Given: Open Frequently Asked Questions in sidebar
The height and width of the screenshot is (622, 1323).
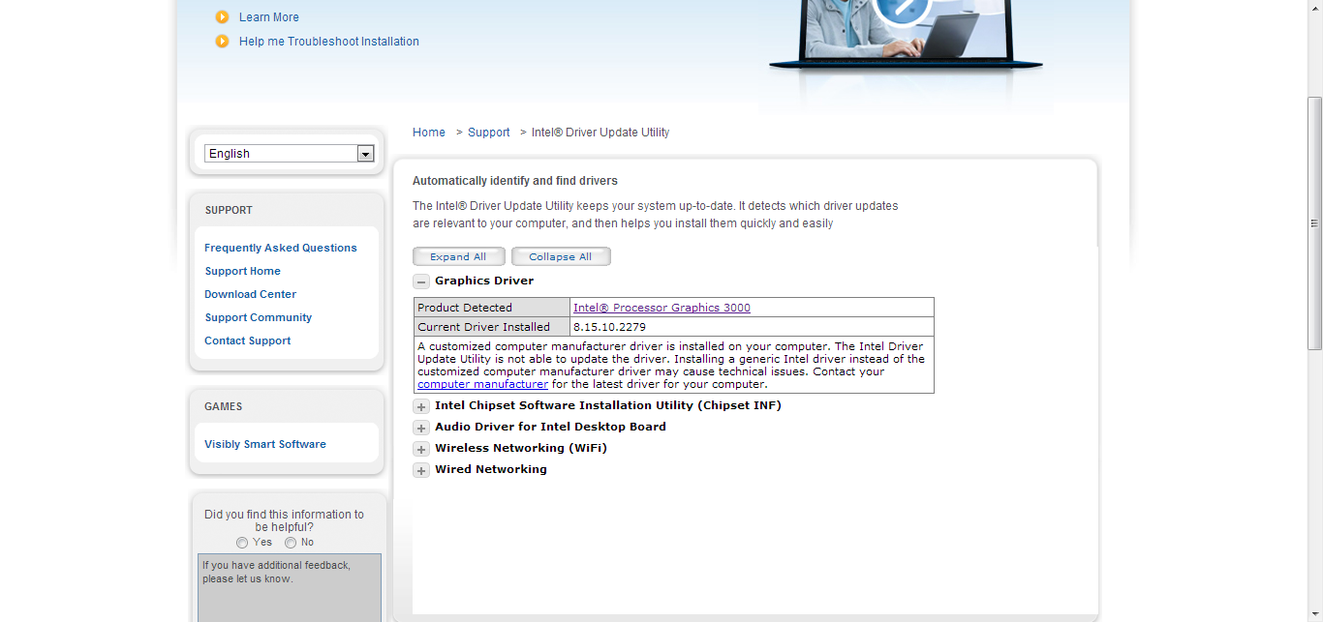Looking at the screenshot, I should click(281, 248).
